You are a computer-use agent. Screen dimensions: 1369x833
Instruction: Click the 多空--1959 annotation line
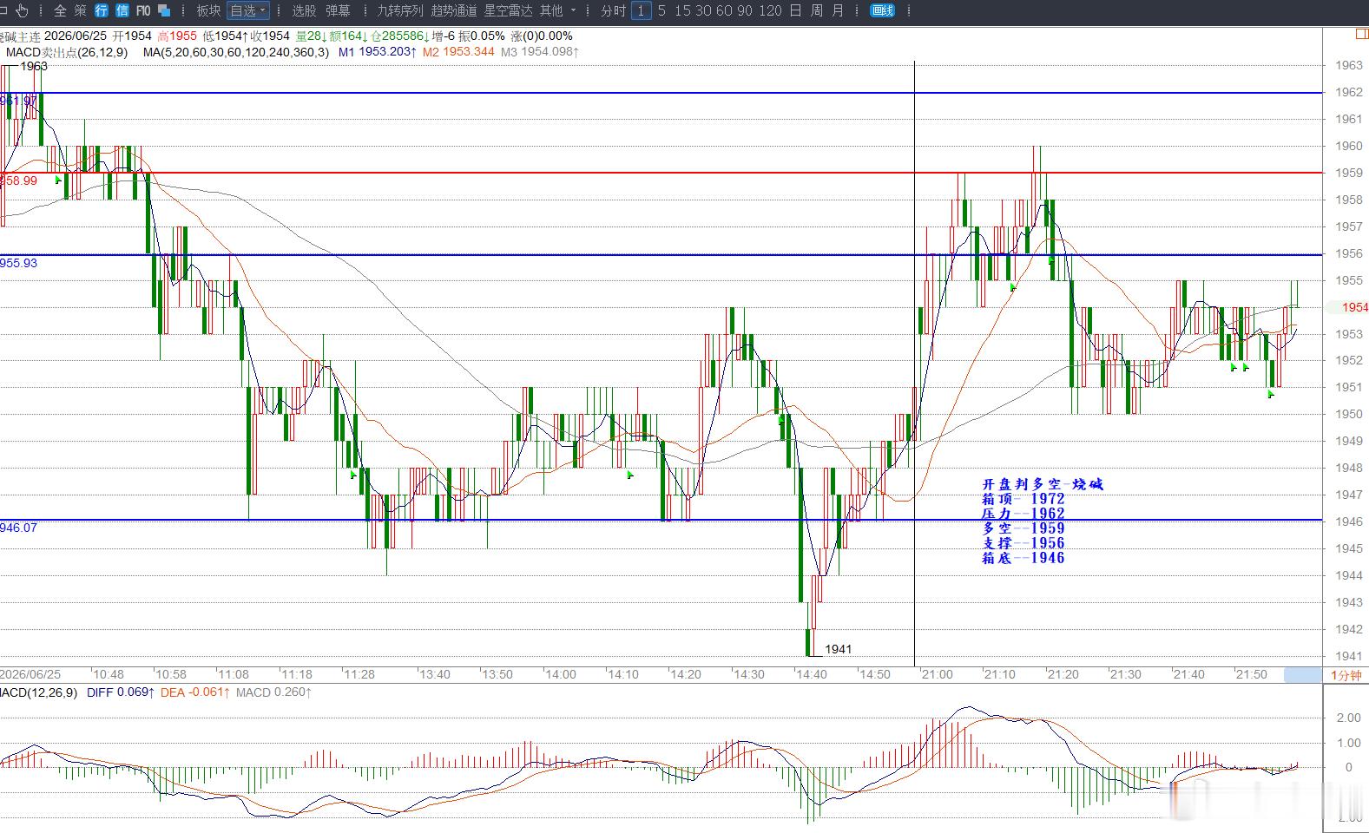[1023, 528]
